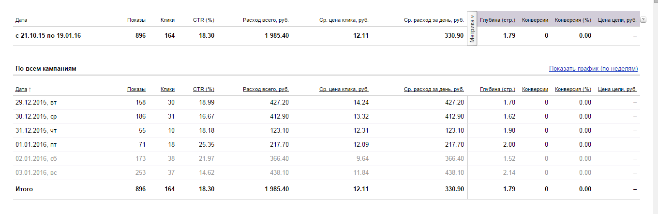Open Показать график (по неделям) link
Viewport: 658px width, 214px height.
coord(593,69)
